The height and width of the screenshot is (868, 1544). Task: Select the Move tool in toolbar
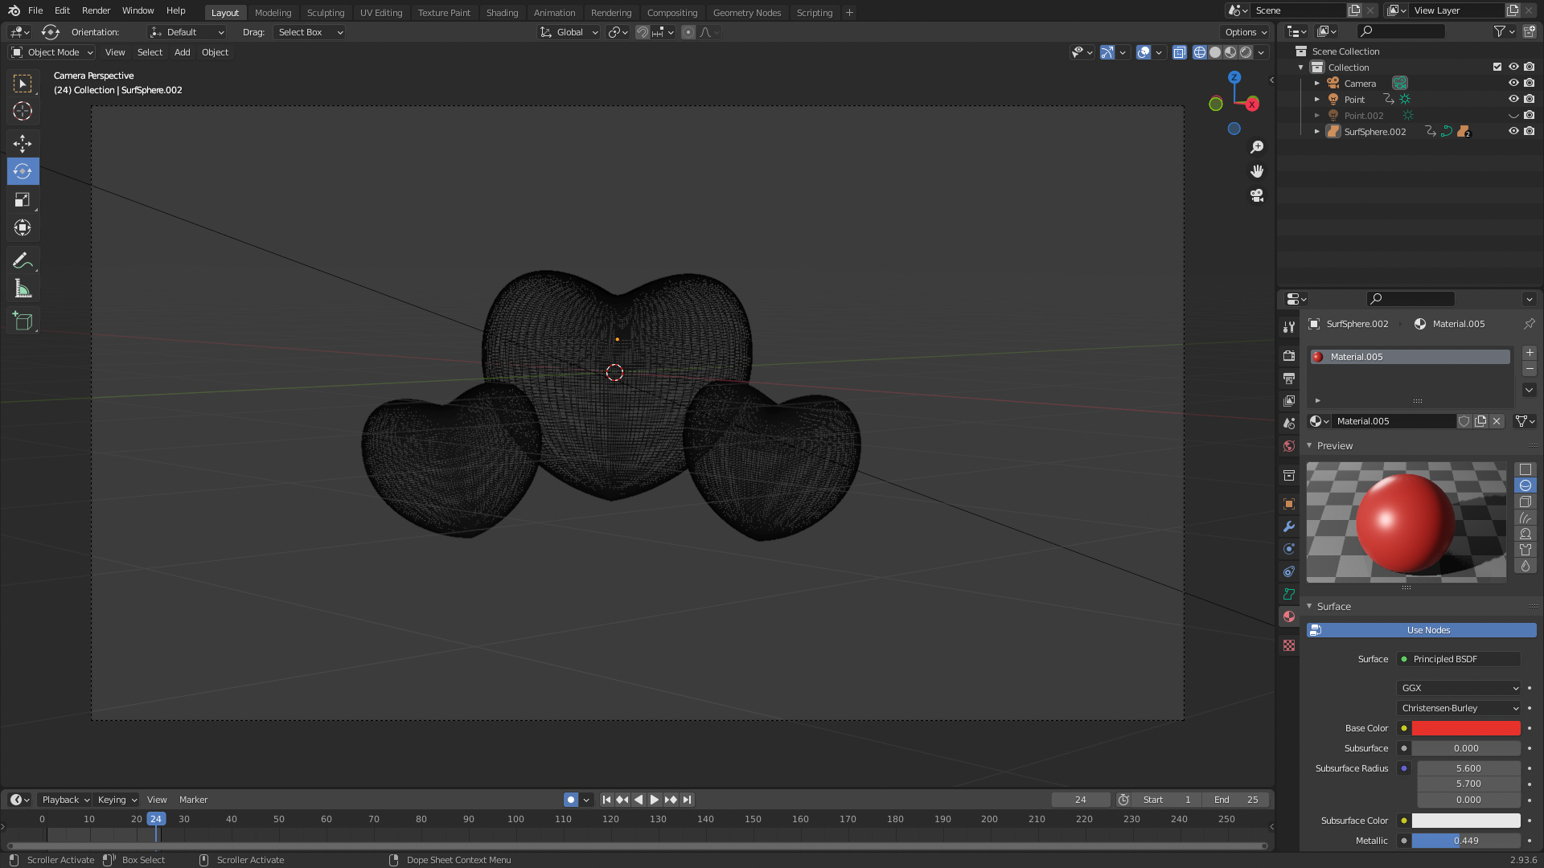23,143
